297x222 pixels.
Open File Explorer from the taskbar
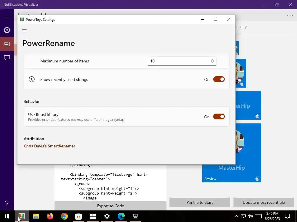36,216
